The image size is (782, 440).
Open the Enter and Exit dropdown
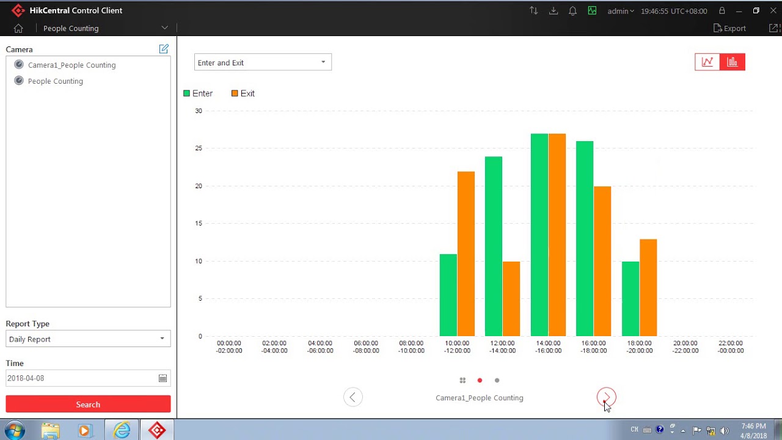coord(263,62)
